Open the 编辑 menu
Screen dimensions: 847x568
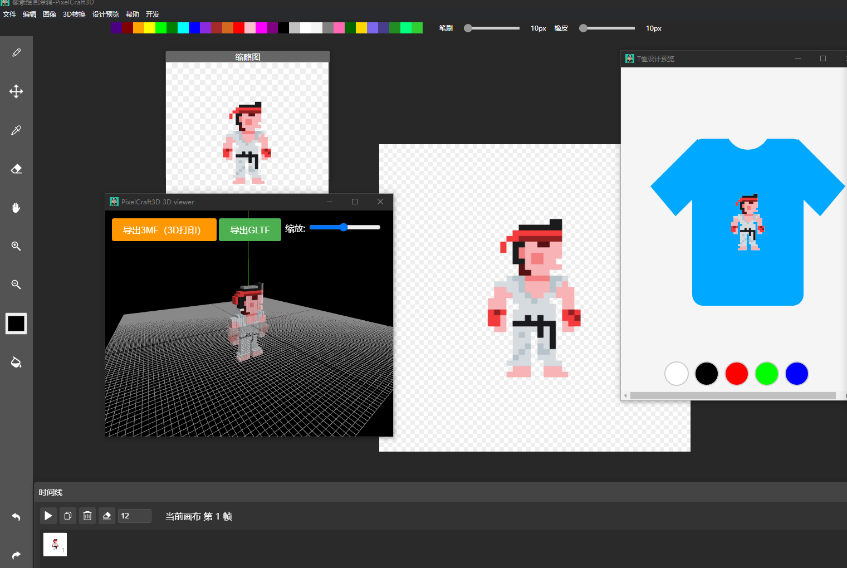tap(30, 14)
